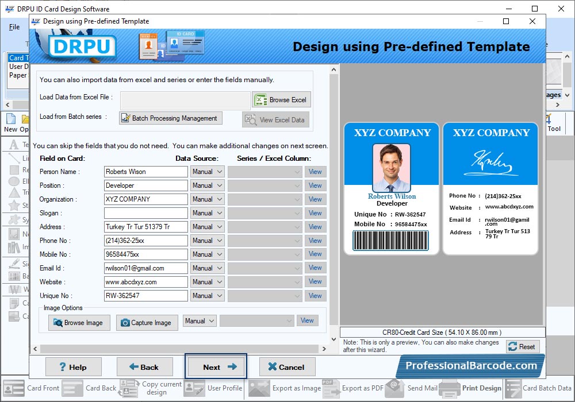Select the Barcode tool in left toolbox
This screenshot has width=575, height=402.
[x=14, y=276]
